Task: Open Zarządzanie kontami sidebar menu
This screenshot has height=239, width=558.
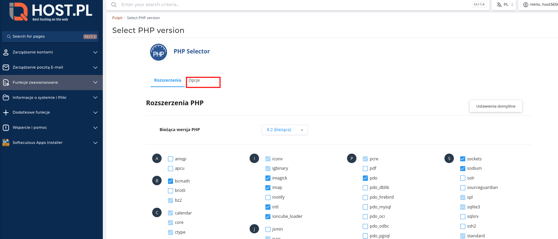Action: coord(51,52)
